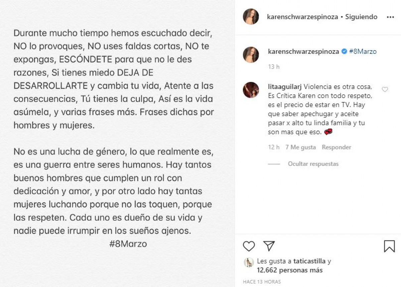401x287 pixels.
Task: Click the HACE 13 HORAS timestamp
Action: (x=262, y=282)
